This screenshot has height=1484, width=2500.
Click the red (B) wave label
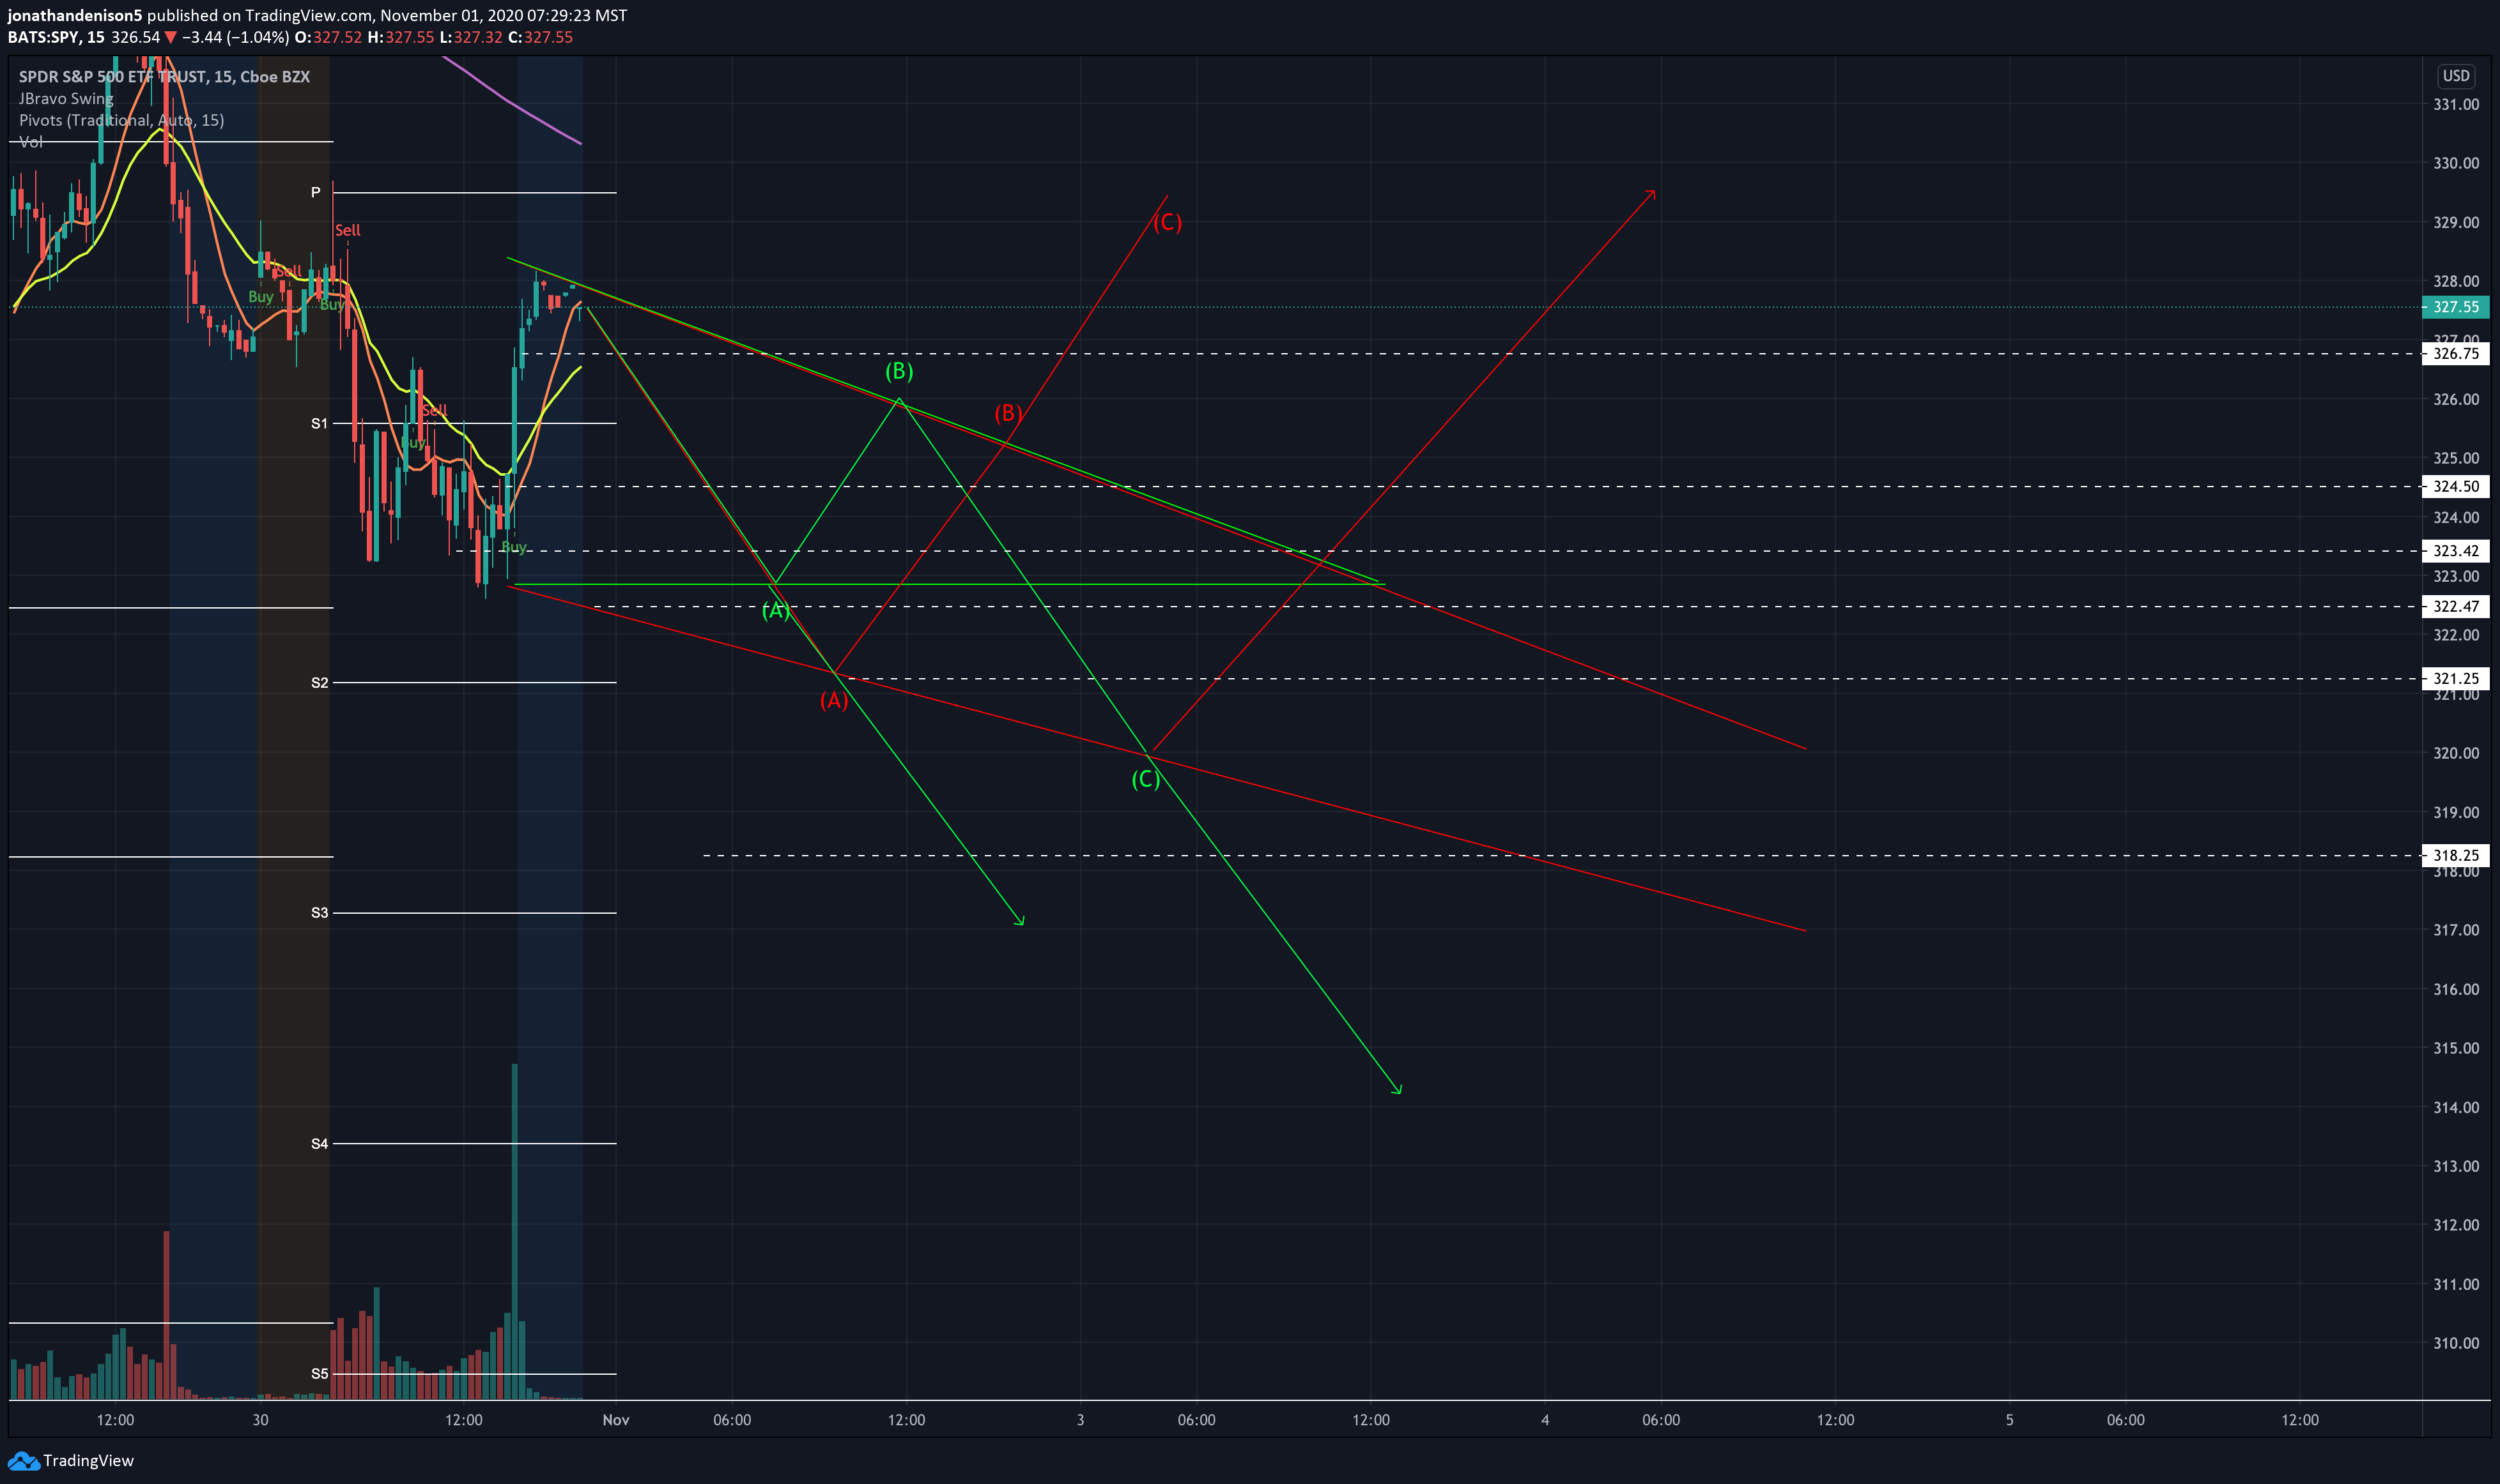(x=1008, y=412)
